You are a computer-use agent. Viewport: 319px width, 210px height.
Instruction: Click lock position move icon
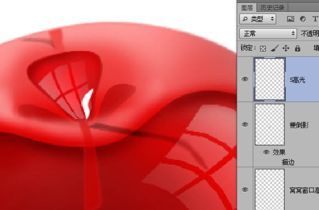click(286, 48)
